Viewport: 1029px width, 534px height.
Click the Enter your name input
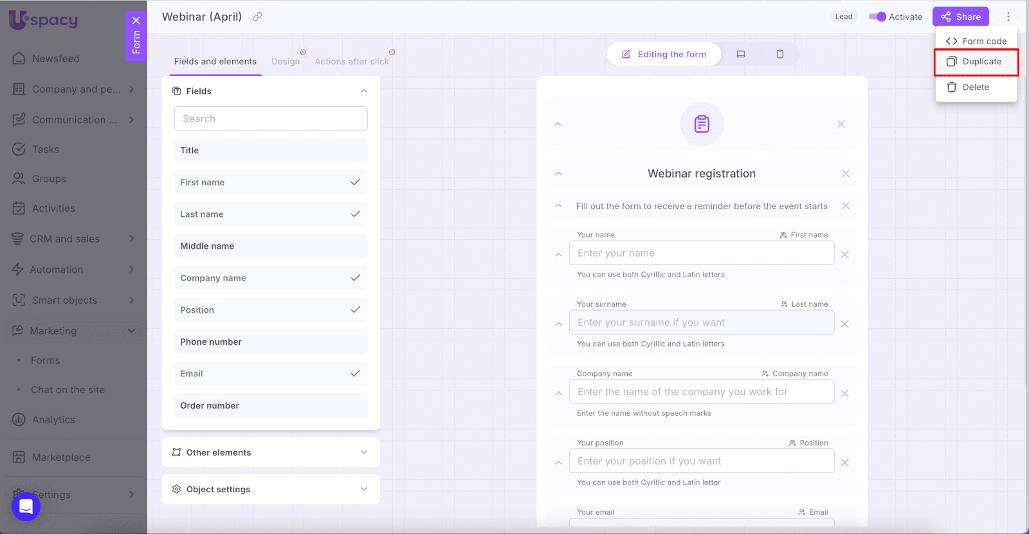pyautogui.click(x=702, y=253)
